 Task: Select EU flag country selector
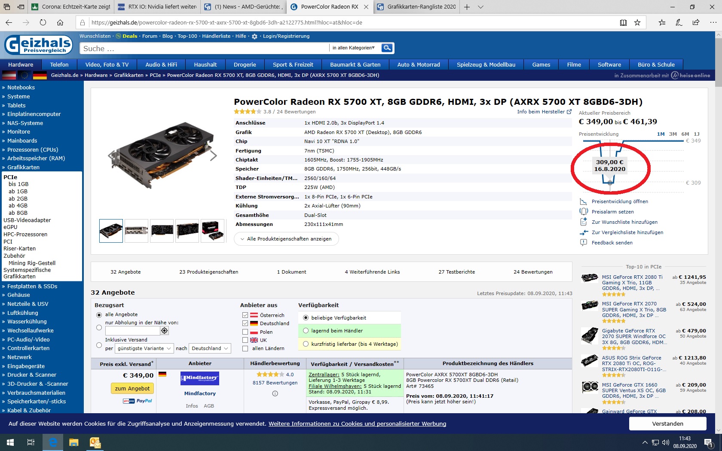[24, 75]
